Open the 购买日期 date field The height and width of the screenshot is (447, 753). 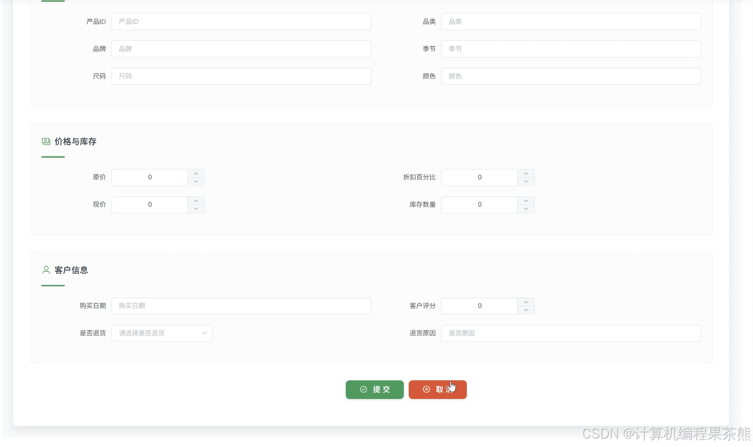(241, 306)
